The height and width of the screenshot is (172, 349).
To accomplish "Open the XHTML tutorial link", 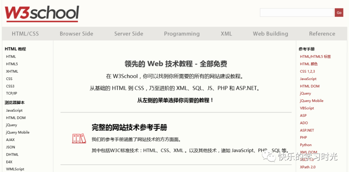I will (x=12, y=71).
